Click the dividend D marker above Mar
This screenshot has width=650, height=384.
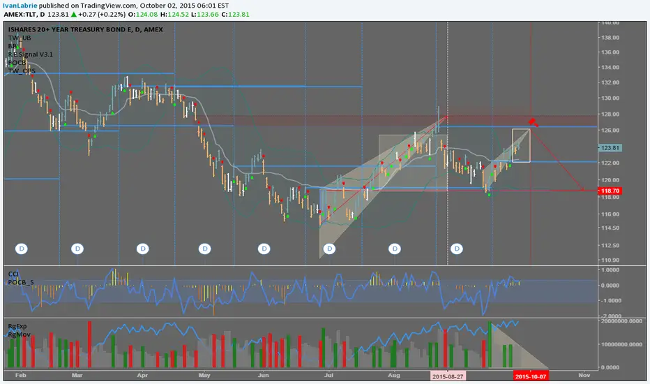[77, 249]
